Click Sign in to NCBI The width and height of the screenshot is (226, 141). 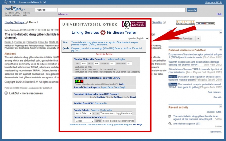pyautogui.click(x=214, y=3)
